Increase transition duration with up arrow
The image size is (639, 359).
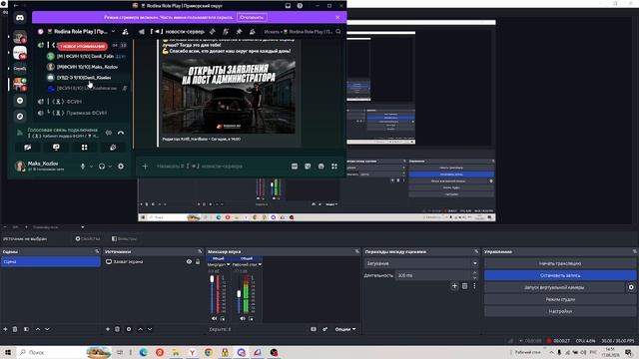[475, 273]
